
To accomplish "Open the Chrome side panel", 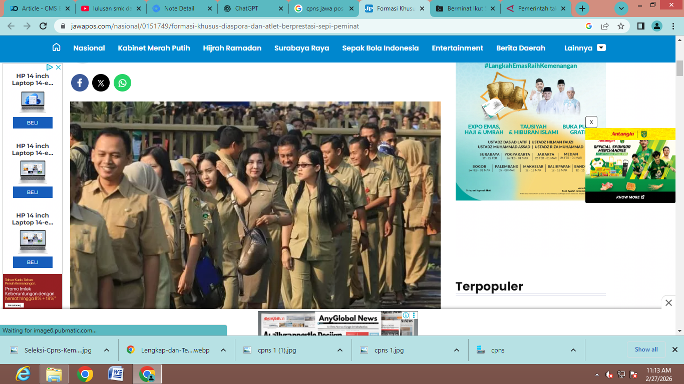I will tap(641, 26).
